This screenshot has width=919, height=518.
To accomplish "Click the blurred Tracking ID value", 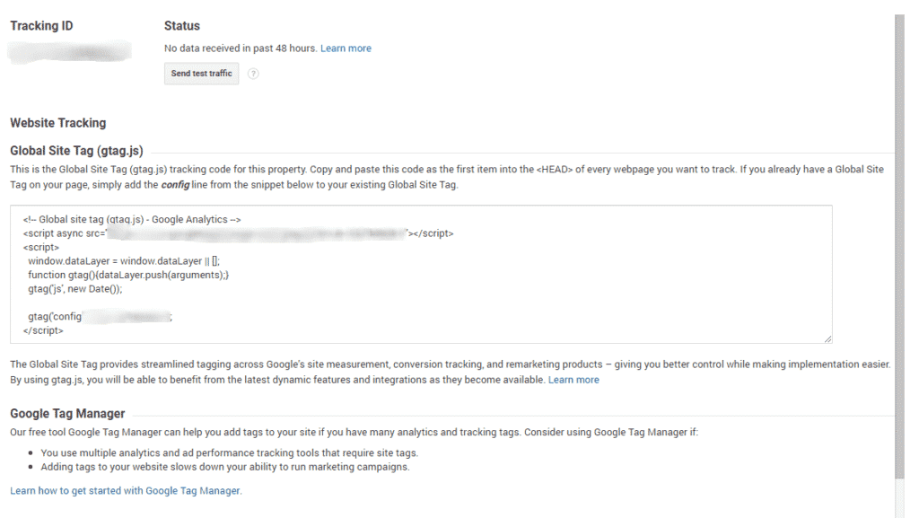I will (70, 52).
